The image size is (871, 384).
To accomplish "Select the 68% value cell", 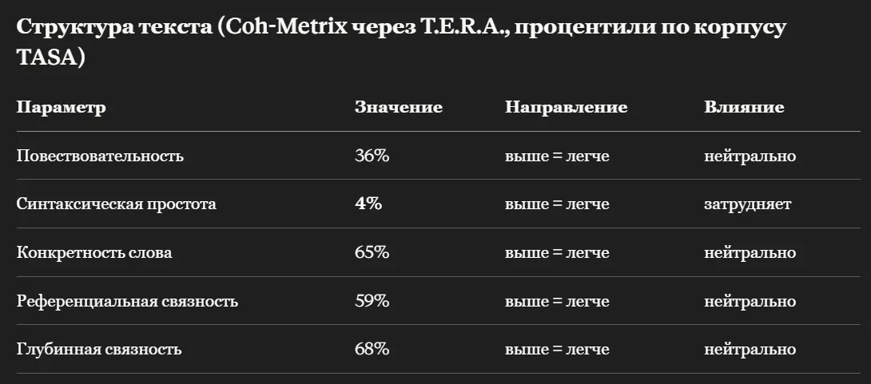I will [372, 349].
